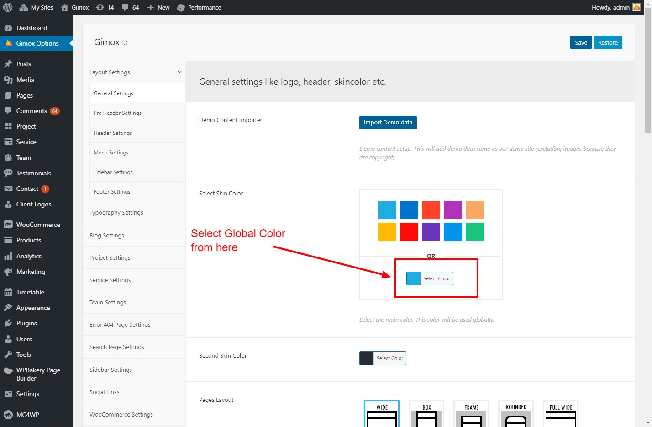Collapse the Layout Settings section chevron

179,72
